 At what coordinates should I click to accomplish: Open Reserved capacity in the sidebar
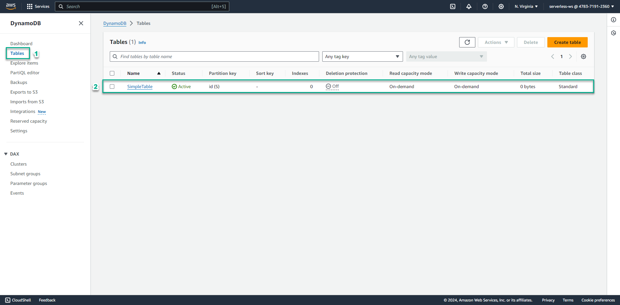tap(29, 121)
